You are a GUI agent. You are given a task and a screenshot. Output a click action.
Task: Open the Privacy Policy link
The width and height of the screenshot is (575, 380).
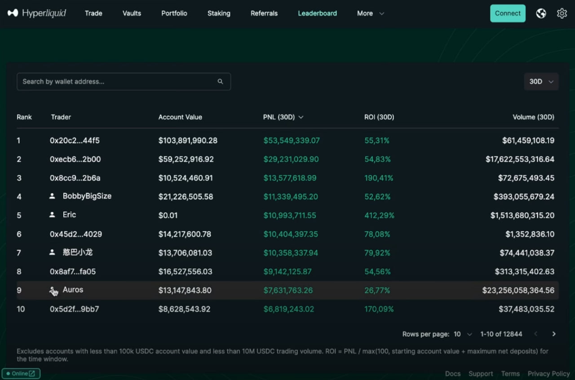548,374
